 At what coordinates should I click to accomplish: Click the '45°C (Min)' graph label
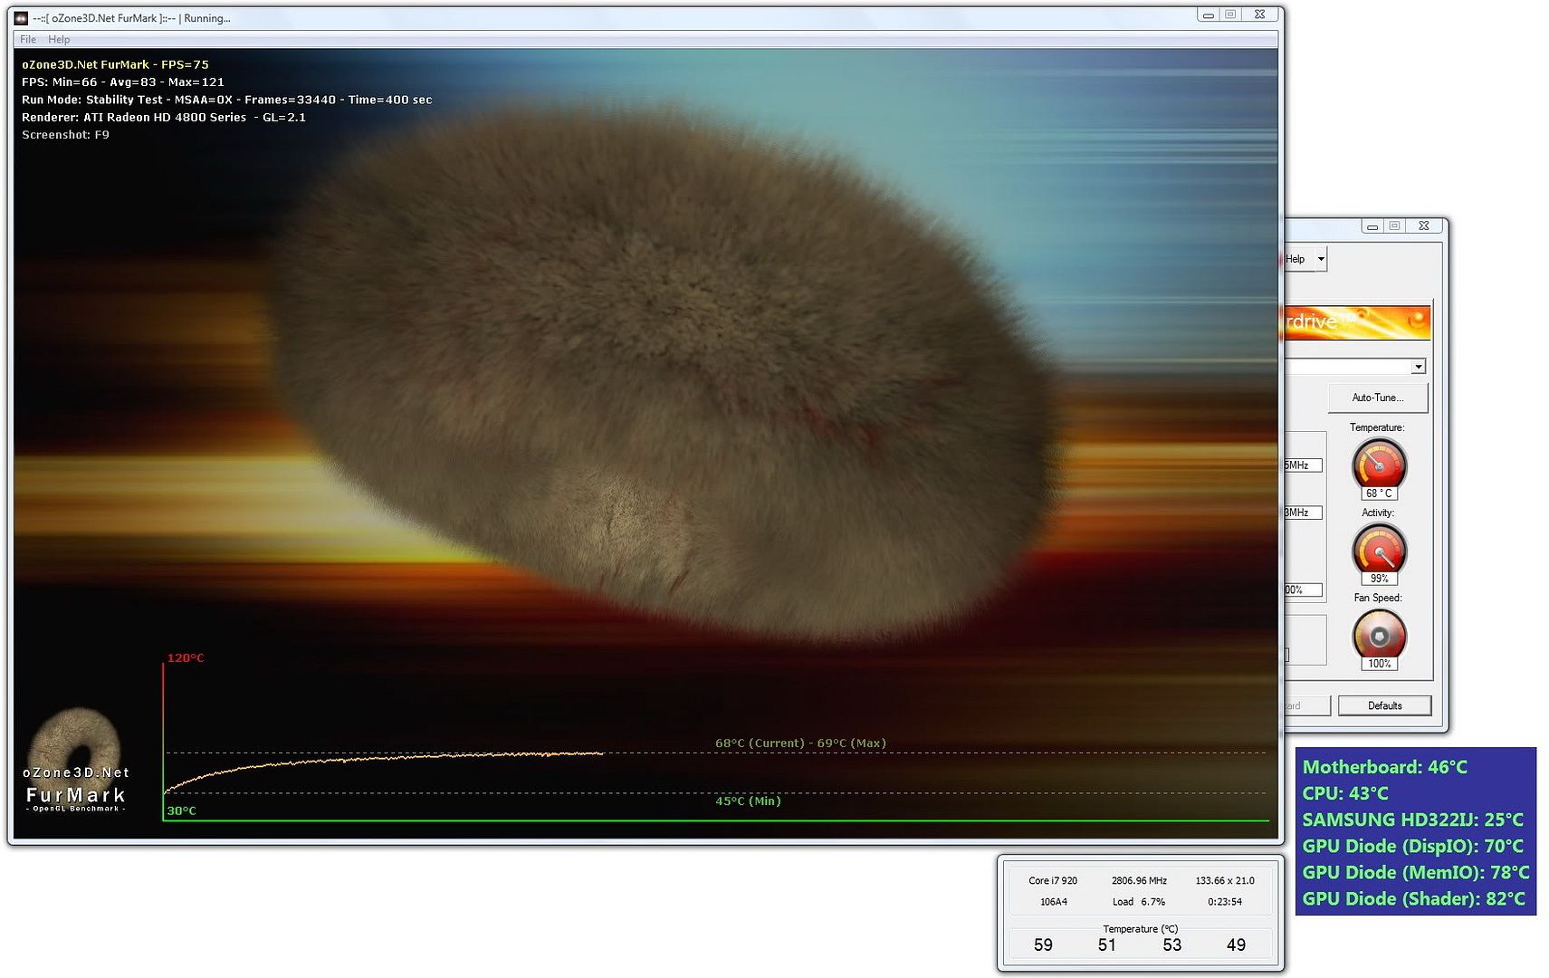[748, 801]
